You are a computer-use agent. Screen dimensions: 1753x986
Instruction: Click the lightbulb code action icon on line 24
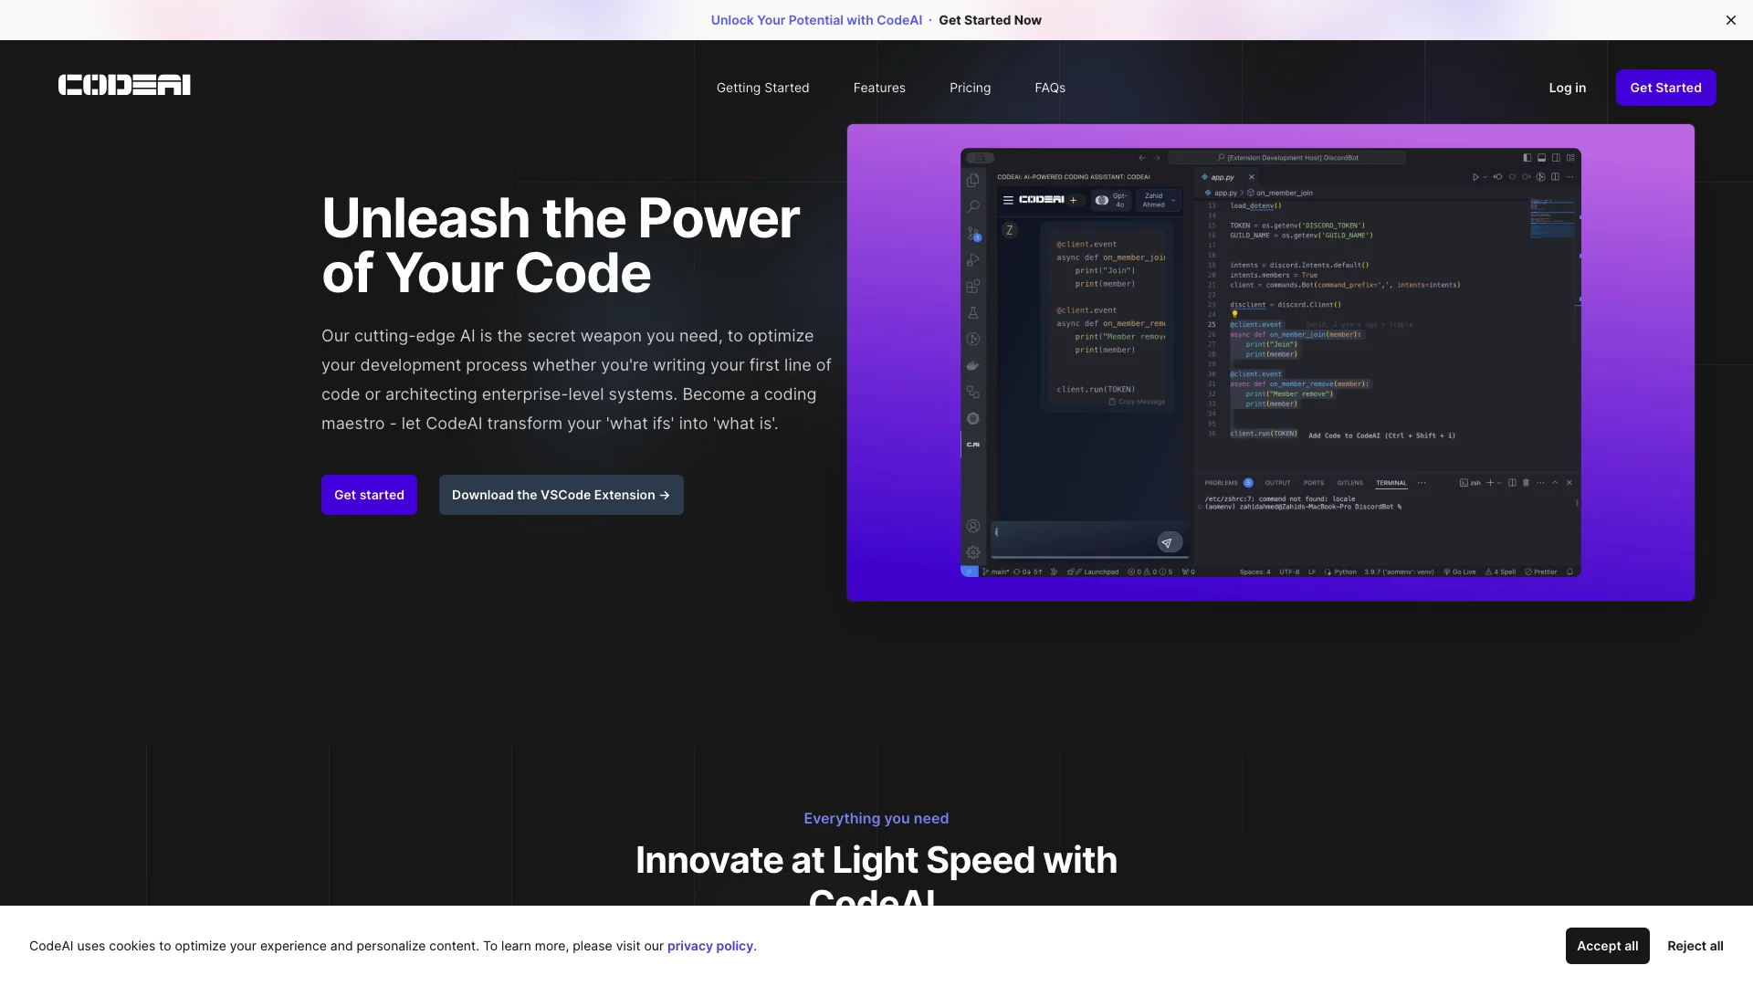click(x=1234, y=314)
